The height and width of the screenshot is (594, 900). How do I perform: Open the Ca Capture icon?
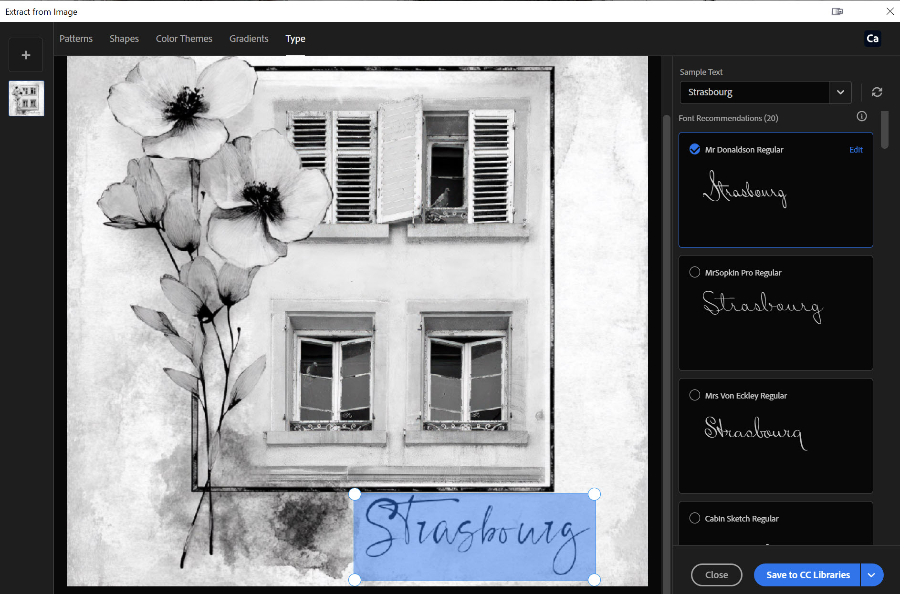click(872, 39)
